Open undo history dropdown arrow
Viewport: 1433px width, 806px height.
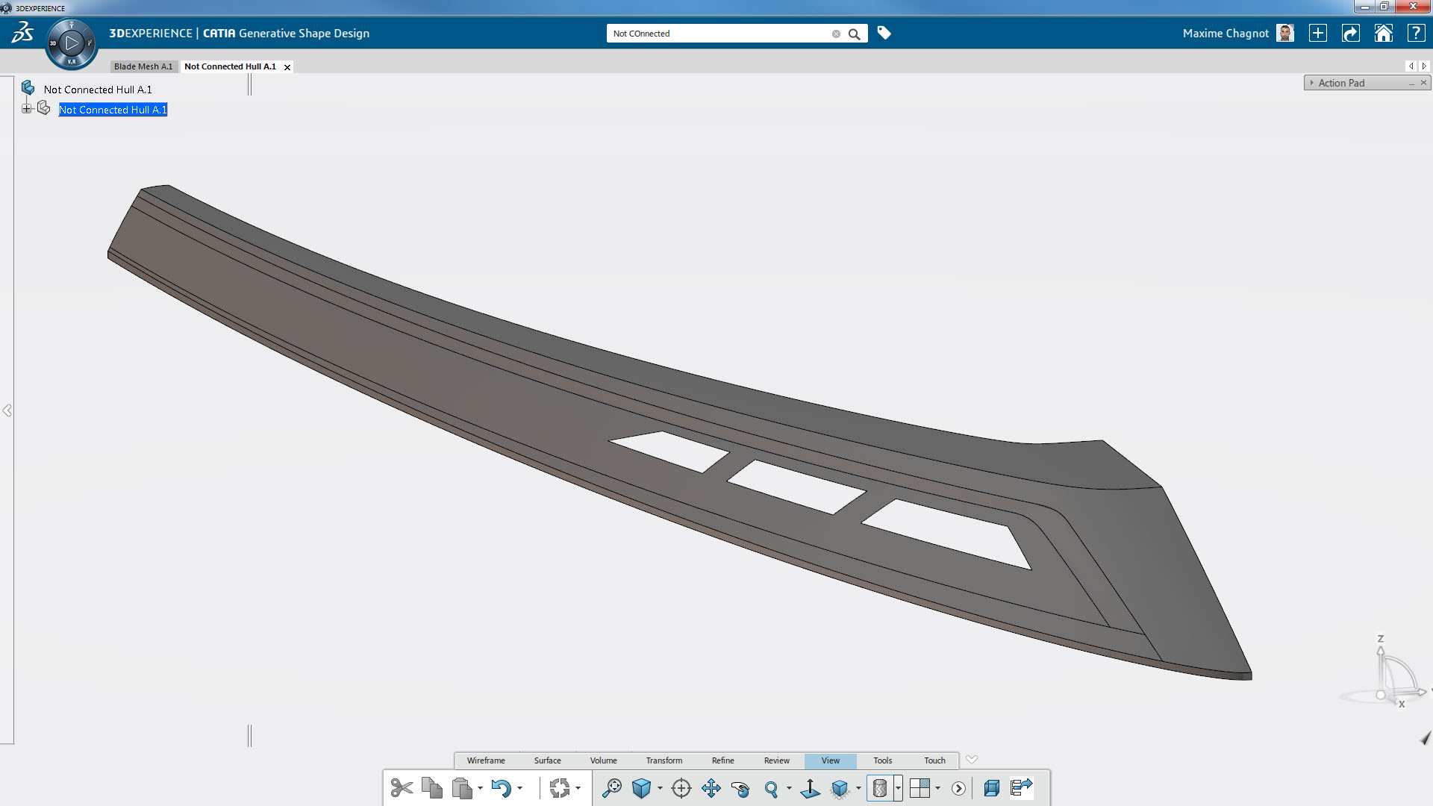519,788
